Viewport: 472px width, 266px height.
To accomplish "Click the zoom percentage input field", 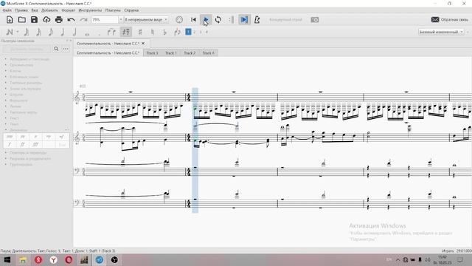I will click(105, 20).
